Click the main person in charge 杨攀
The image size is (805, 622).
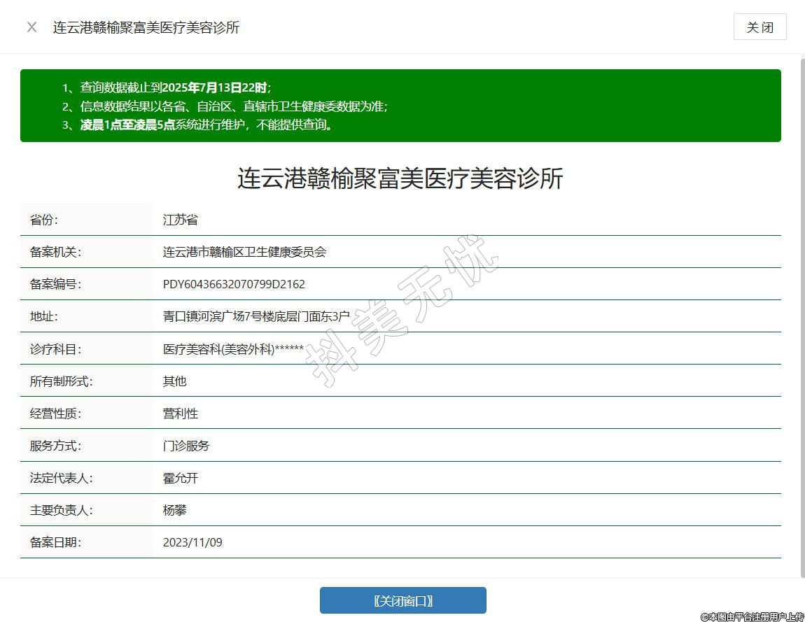(175, 510)
